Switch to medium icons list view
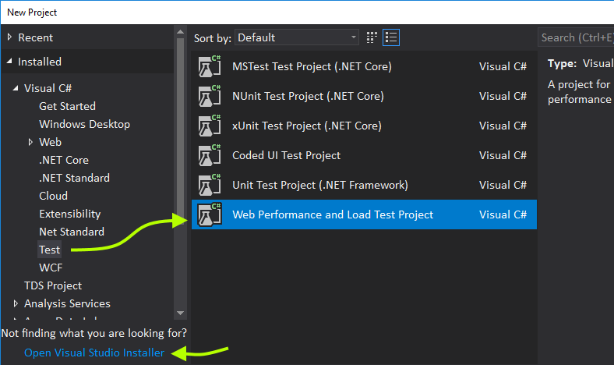Viewport: 614px width, 365px height. [391, 37]
